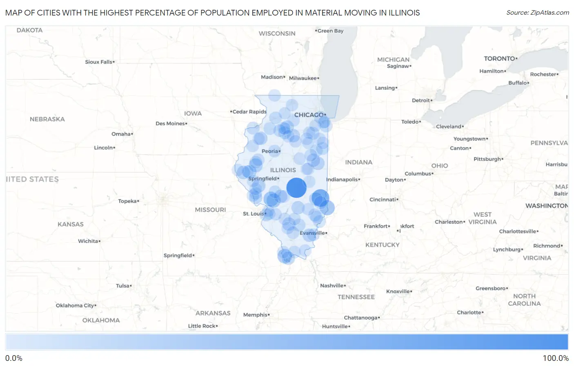Click the Frankfort city label
The height and width of the screenshot is (367, 574).
pyautogui.click(x=376, y=226)
